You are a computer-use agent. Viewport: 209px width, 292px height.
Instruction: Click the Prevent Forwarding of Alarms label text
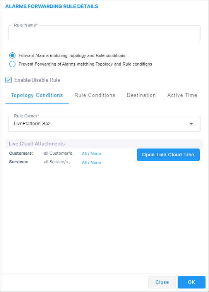[86, 64]
